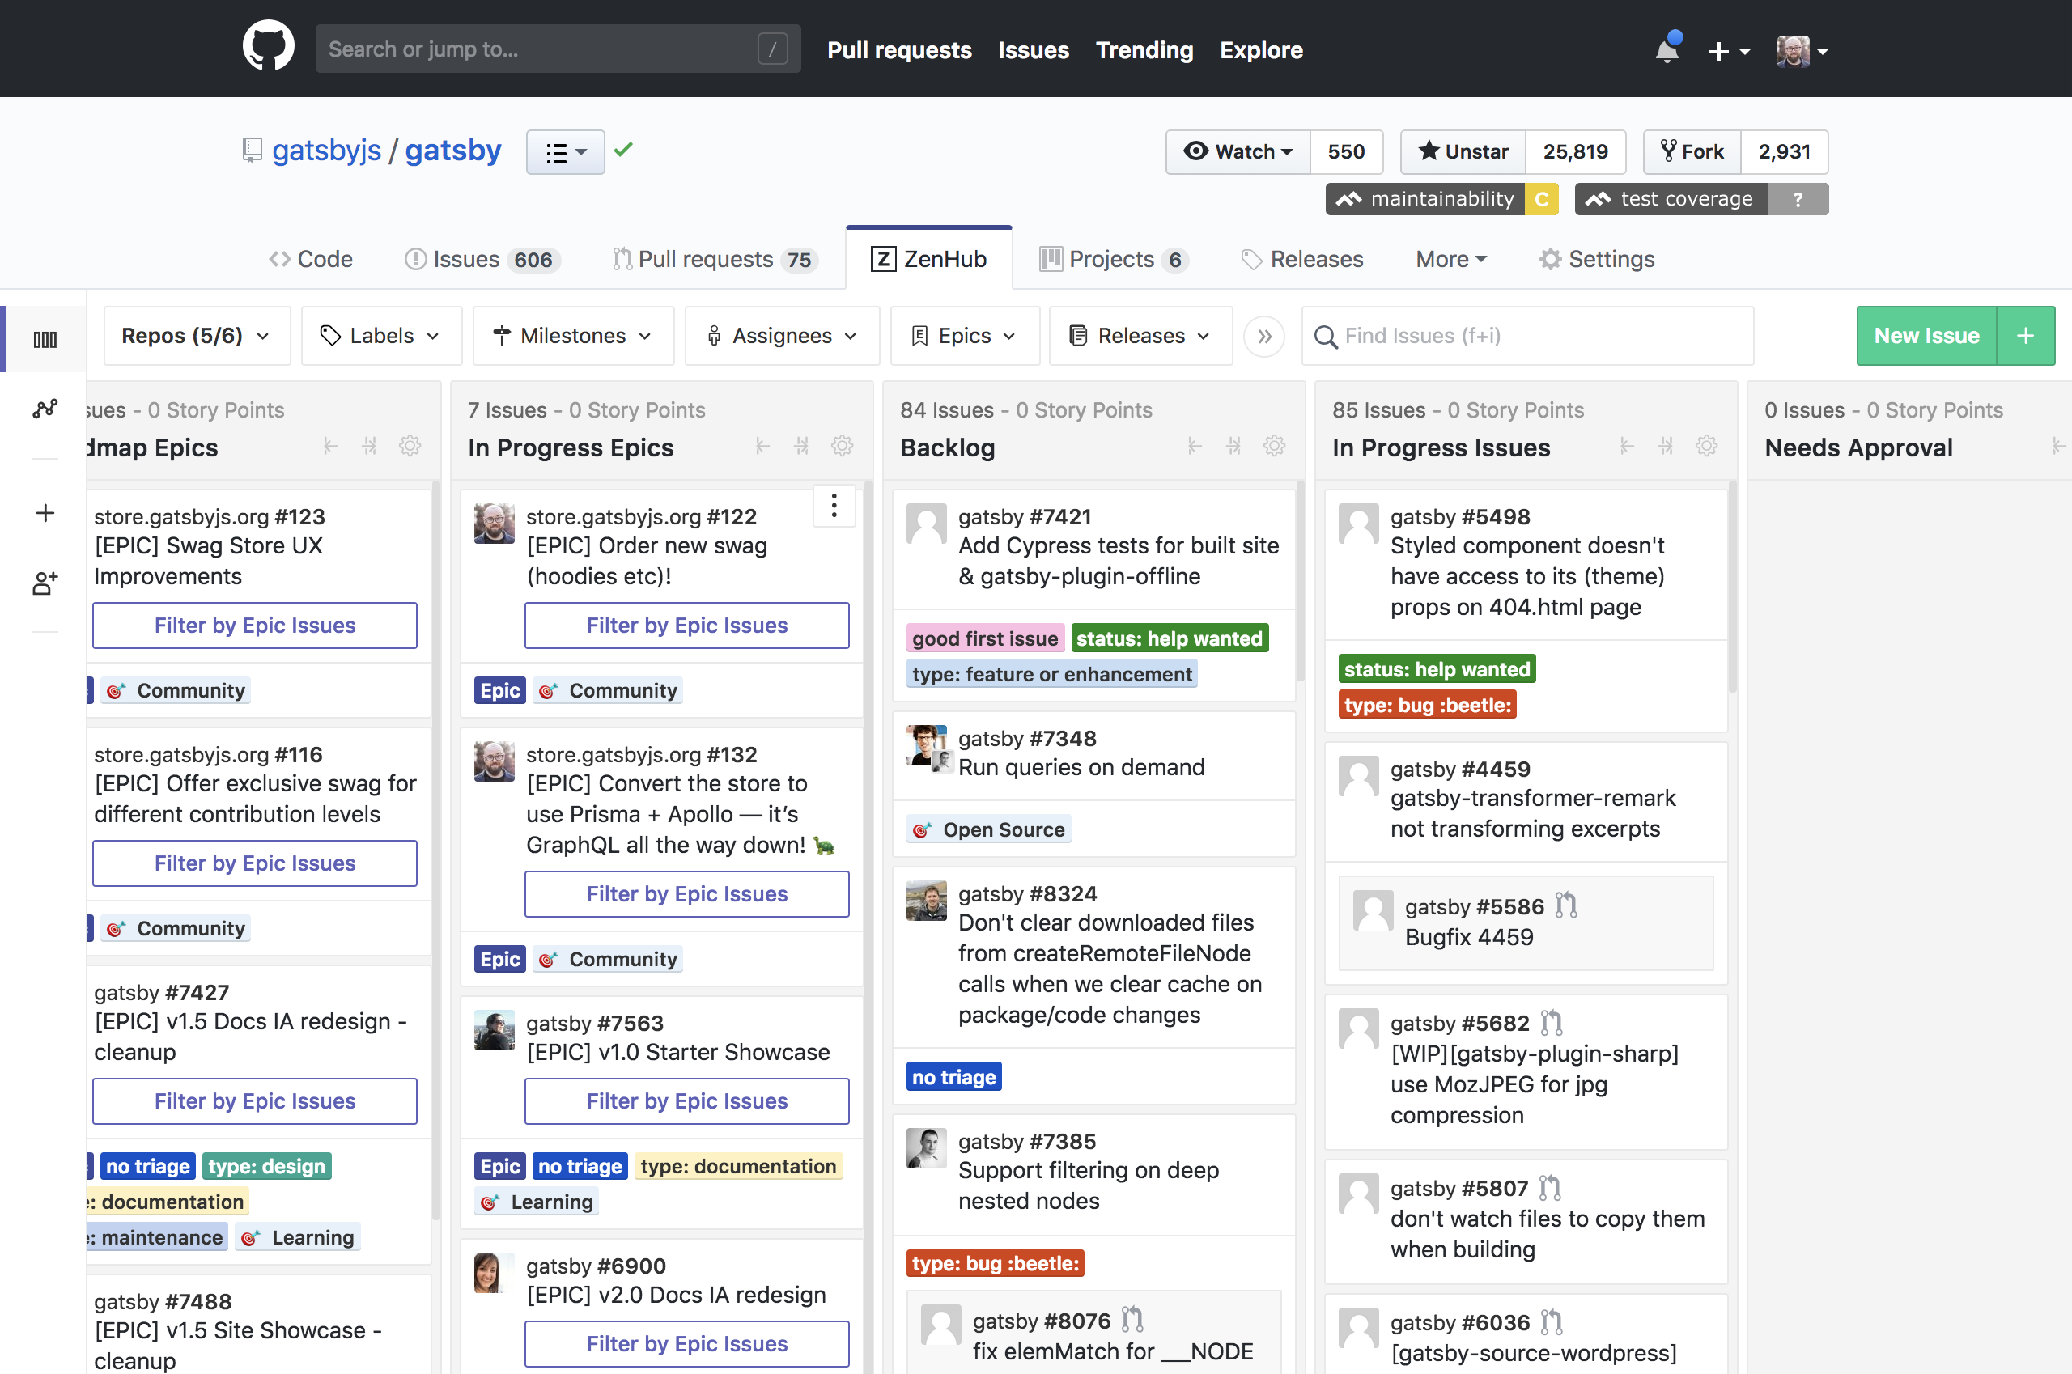Viewport: 2072px width, 1374px height.
Task: Switch to the Projects tab
Action: pos(1111,260)
